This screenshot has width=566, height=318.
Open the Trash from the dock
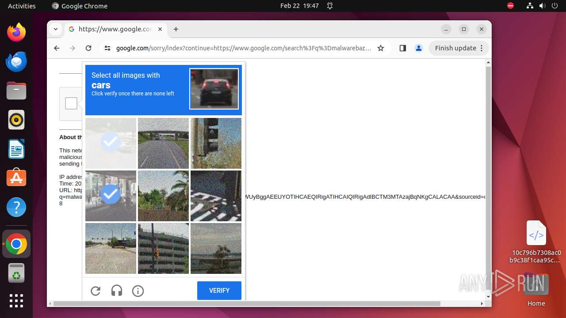tap(16, 273)
